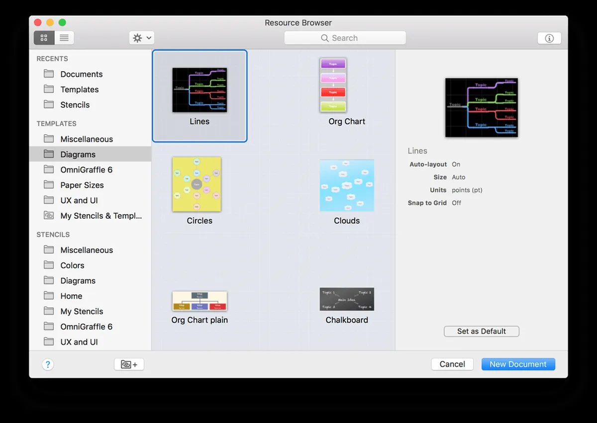This screenshot has width=597, height=423.
Task: Open the Colors stencils folder
Action: (72, 265)
